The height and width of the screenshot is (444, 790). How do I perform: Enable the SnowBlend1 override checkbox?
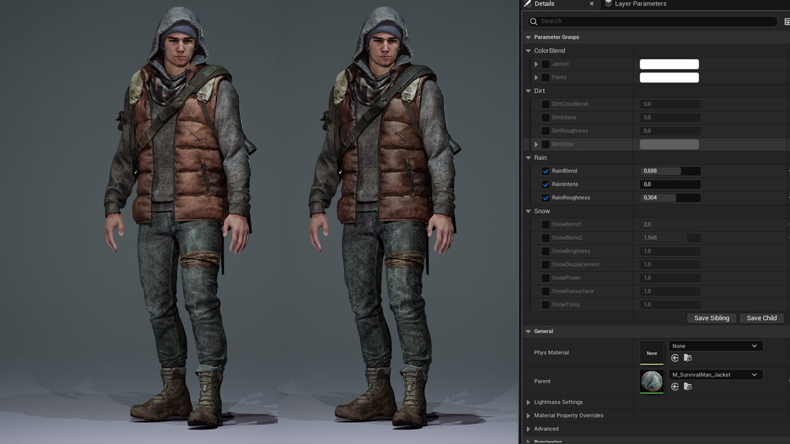[546, 224]
